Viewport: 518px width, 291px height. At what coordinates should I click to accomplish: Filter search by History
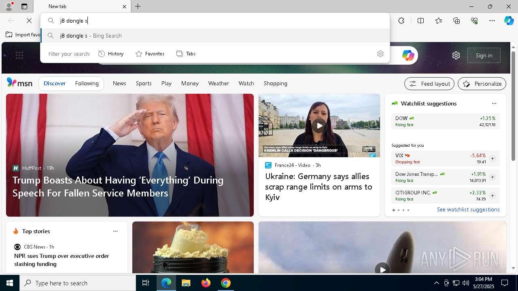click(111, 54)
